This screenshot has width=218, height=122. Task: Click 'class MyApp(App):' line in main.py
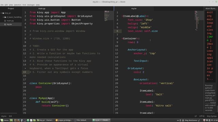pyautogui.click(x=42, y=98)
